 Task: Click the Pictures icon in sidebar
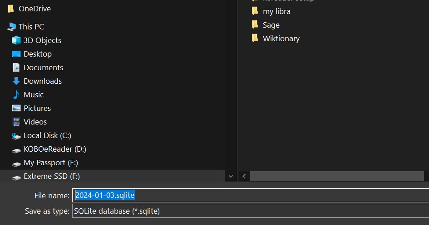pos(16,108)
